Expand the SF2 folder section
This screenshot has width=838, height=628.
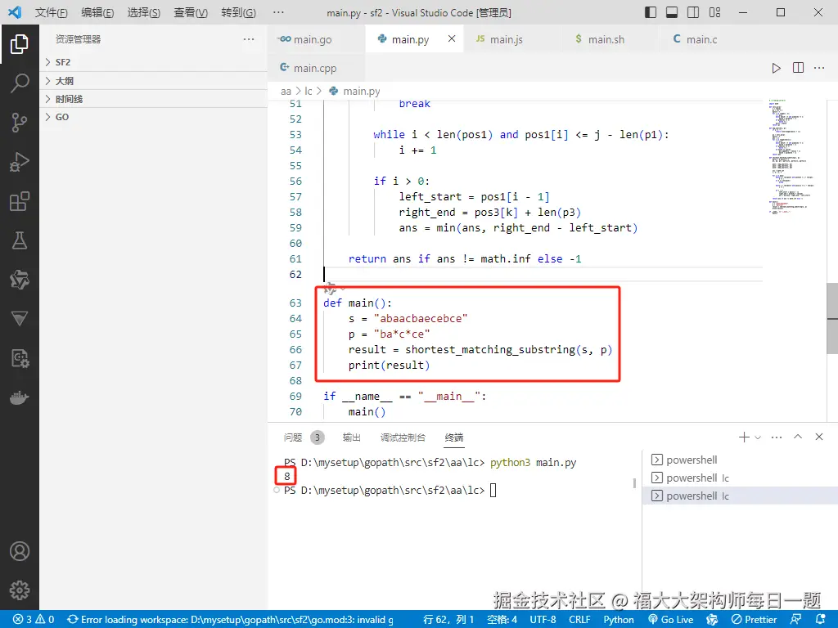point(154,62)
